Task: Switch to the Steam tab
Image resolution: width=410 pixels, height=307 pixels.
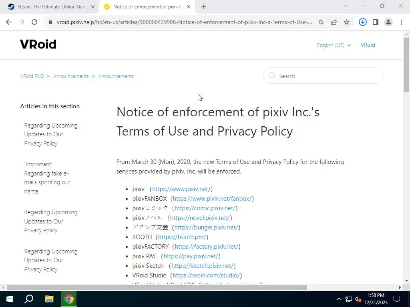Action: pos(50,7)
